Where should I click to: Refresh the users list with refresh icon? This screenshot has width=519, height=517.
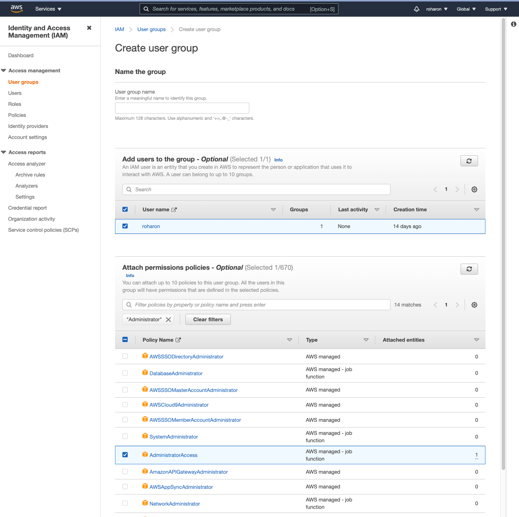[x=469, y=161]
